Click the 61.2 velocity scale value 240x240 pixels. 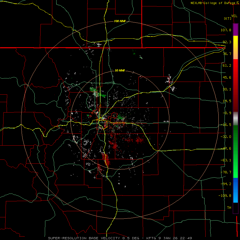pyautogui.click(x=227, y=66)
